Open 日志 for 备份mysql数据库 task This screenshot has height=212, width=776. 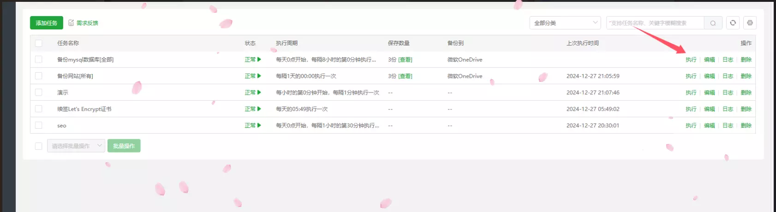pos(728,60)
